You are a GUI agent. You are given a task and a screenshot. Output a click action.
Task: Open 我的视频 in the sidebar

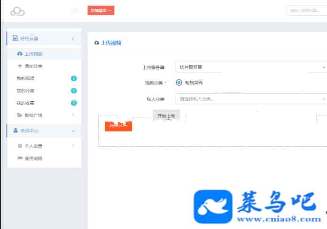point(25,78)
